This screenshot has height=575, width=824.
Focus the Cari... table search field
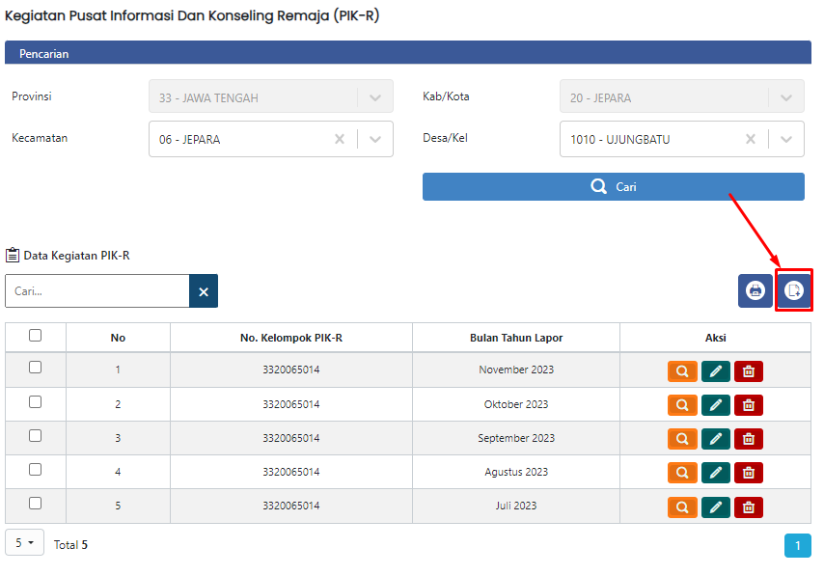[x=97, y=291]
